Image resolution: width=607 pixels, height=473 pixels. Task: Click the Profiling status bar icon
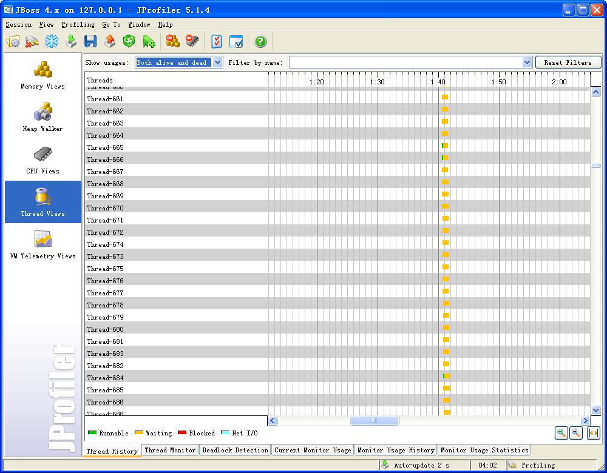[x=512, y=465]
